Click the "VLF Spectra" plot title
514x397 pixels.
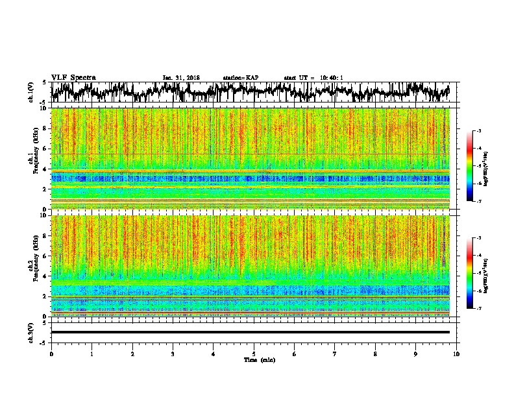tap(73, 78)
